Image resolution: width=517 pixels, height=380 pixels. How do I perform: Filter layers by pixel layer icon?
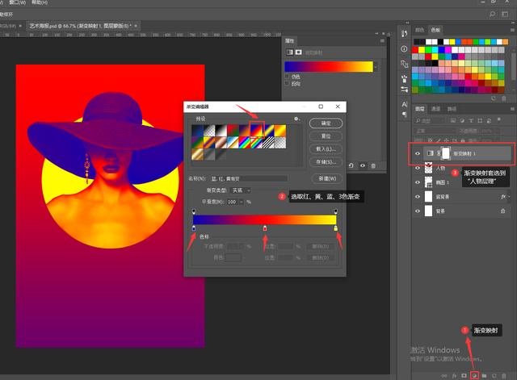(453, 121)
